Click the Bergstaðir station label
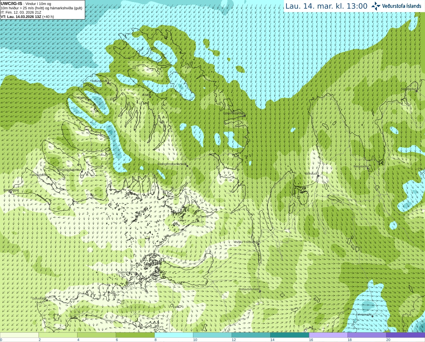425x342 pixels. click(x=361, y=166)
